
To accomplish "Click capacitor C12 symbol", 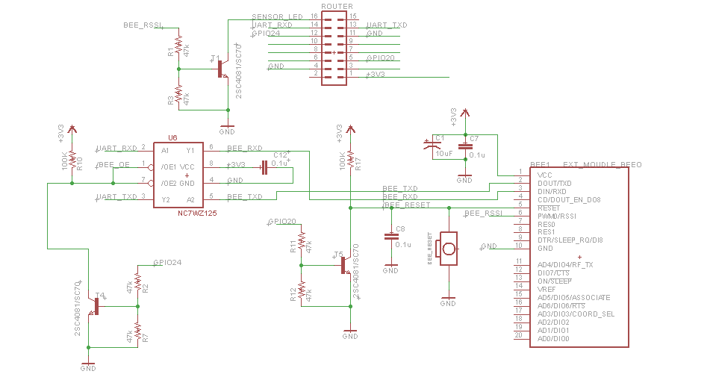I will pos(264,168).
